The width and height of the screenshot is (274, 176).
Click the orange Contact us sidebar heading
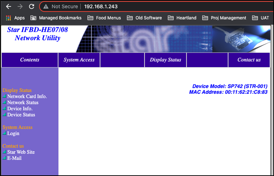(13, 146)
